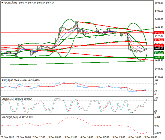Click the red 1469.20 price label
Screen dimensions: 165x140
point(159,46)
